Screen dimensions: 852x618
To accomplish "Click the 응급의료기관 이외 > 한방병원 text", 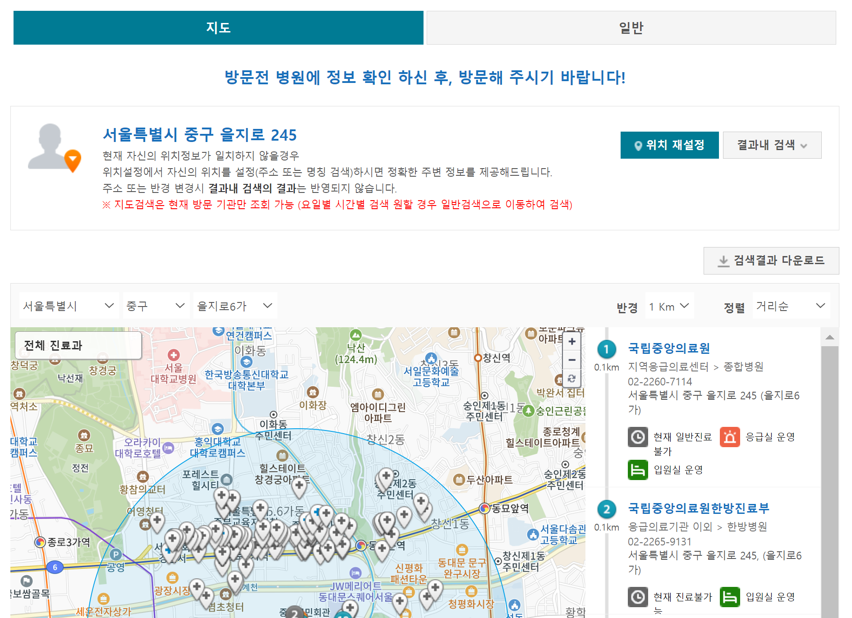I will tap(697, 527).
